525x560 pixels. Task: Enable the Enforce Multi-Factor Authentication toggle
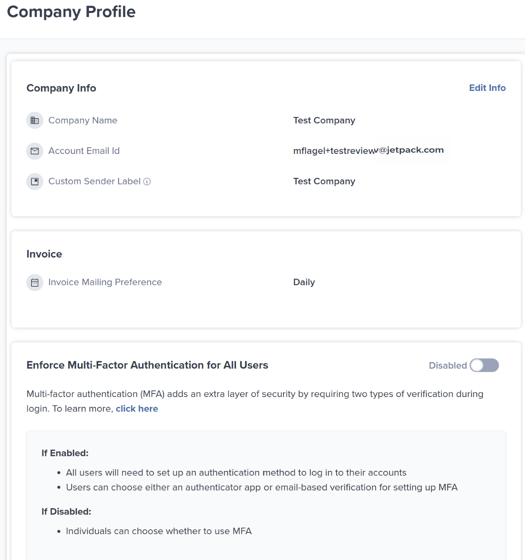484,365
